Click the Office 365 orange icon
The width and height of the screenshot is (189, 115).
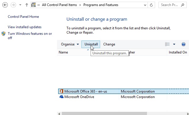[x=62, y=91]
